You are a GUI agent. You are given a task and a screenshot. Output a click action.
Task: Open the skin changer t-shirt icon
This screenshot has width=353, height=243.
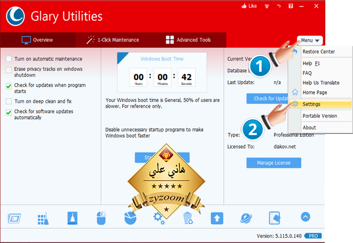click(267, 6)
